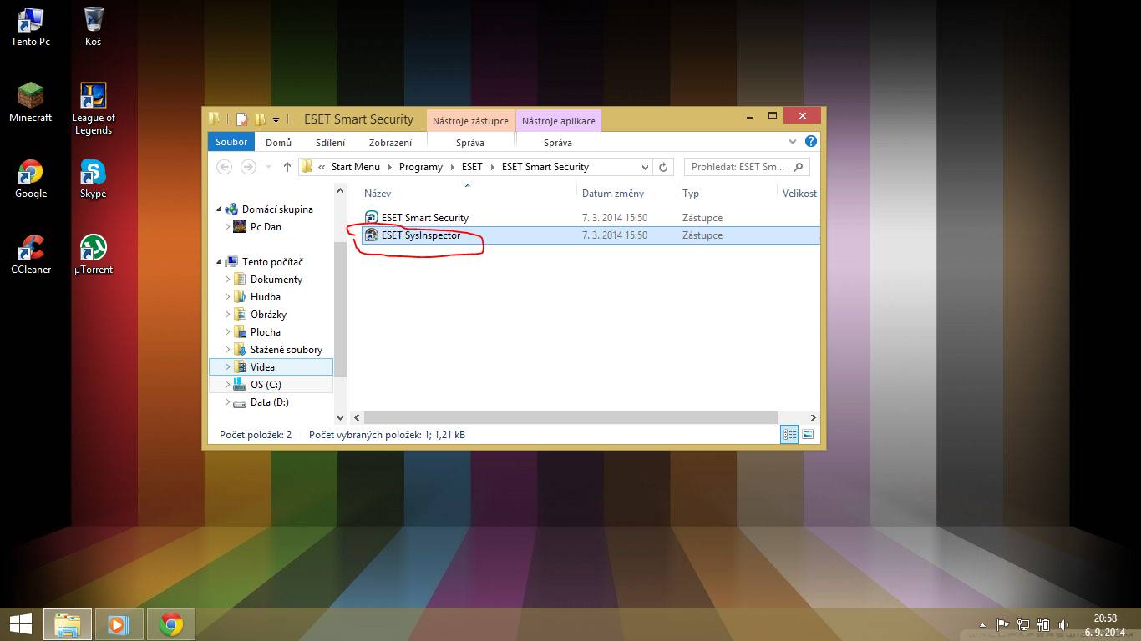
Task: Open Stažené soubory in navigation pane
Action: [x=286, y=350]
